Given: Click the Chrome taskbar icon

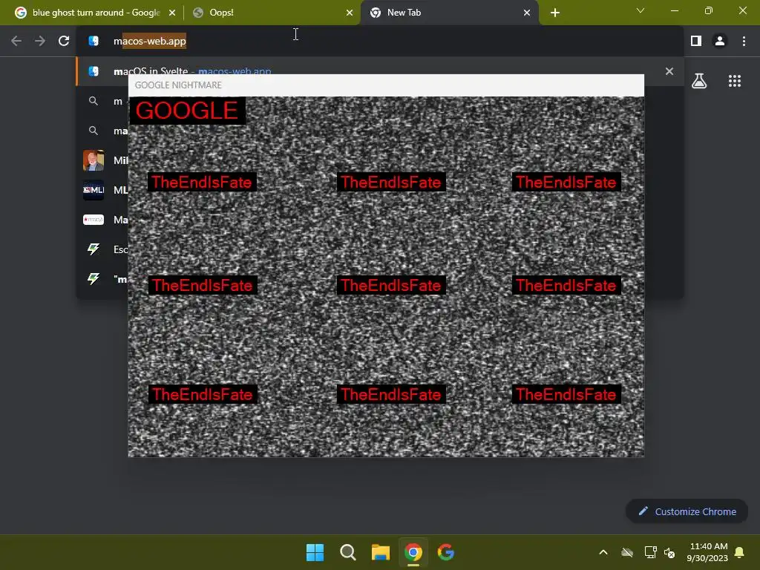Looking at the screenshot, I should [x=413, y=552].
